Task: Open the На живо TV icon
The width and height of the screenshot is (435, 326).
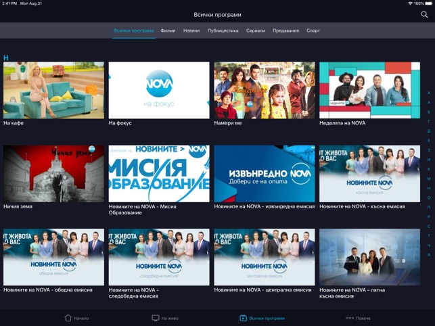Action: tap(156, 318)
